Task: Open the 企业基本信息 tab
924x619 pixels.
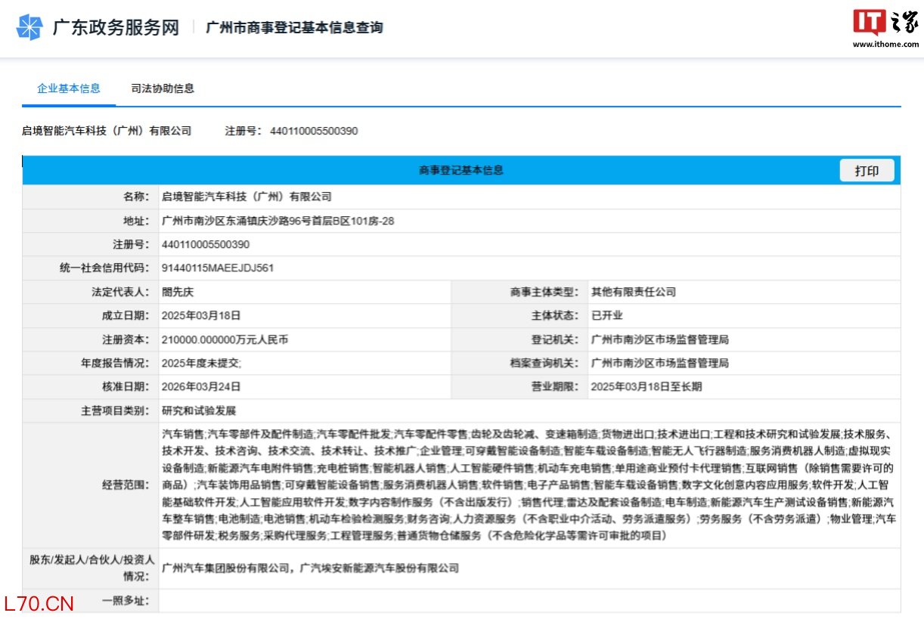Action: point(69,88)
